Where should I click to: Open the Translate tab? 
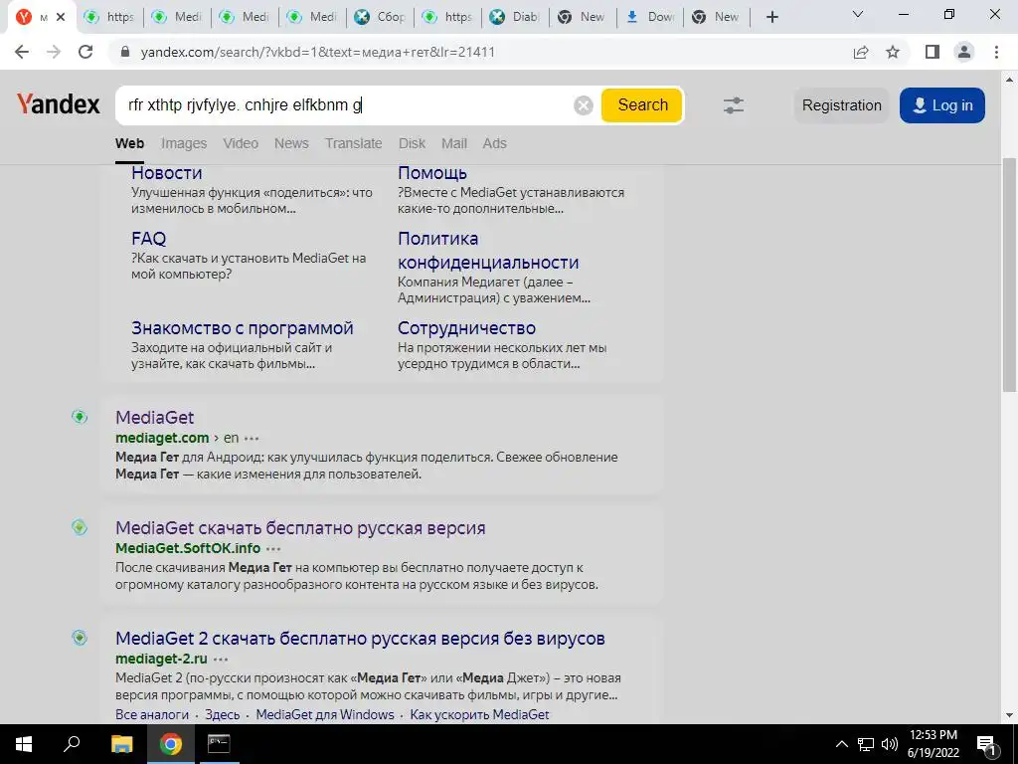354,143
